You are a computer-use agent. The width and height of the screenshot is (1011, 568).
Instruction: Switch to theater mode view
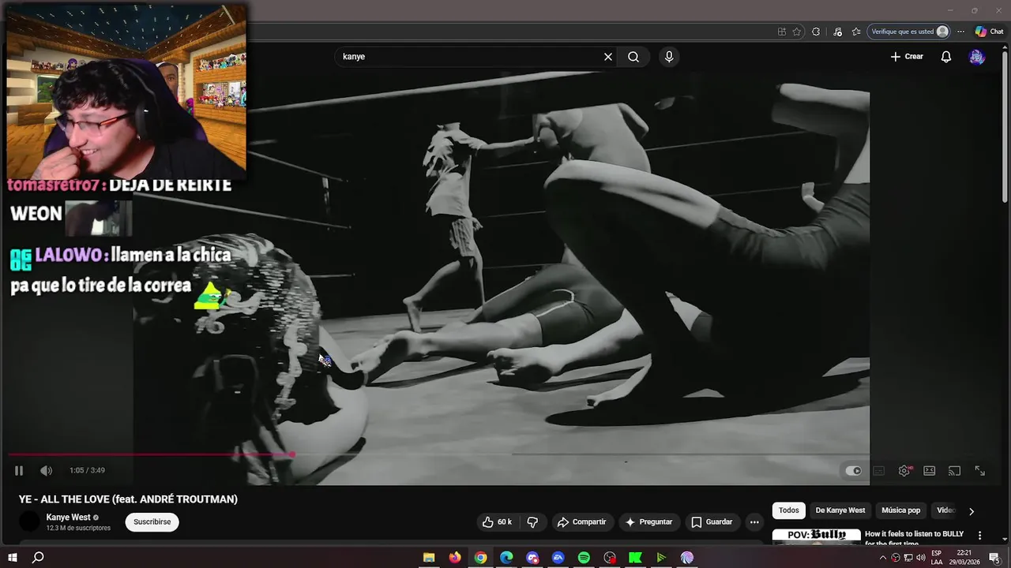[x=930, y=471]
